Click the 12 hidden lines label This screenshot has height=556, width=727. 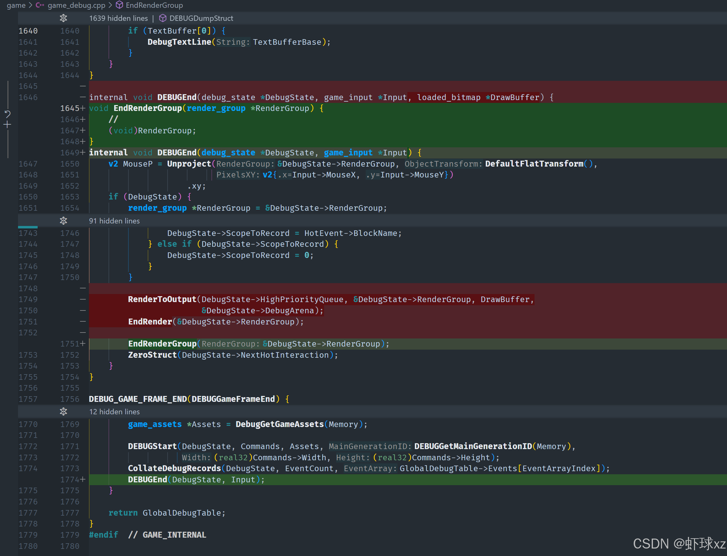pyautogui.click(x=114, y=411)
